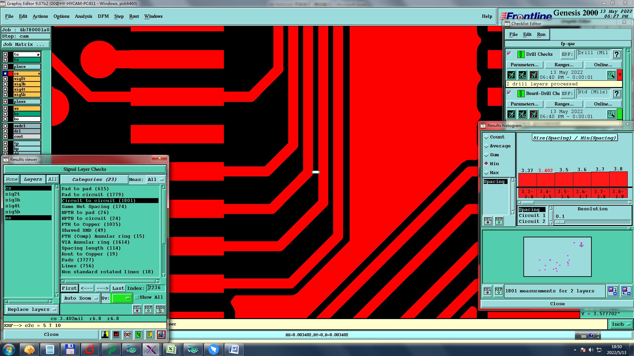Select the Max radio option in histogram

pyautogui.click(x=486, y=173)
